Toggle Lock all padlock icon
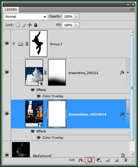 [x=36, y=25]
